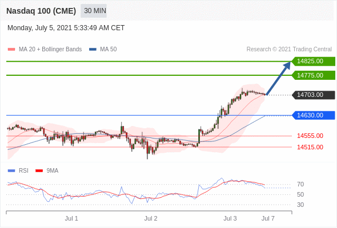Click the MA 50 blue legend swatch
The image size is (337, 228).
pyautogui.click(x=93, y=50)
